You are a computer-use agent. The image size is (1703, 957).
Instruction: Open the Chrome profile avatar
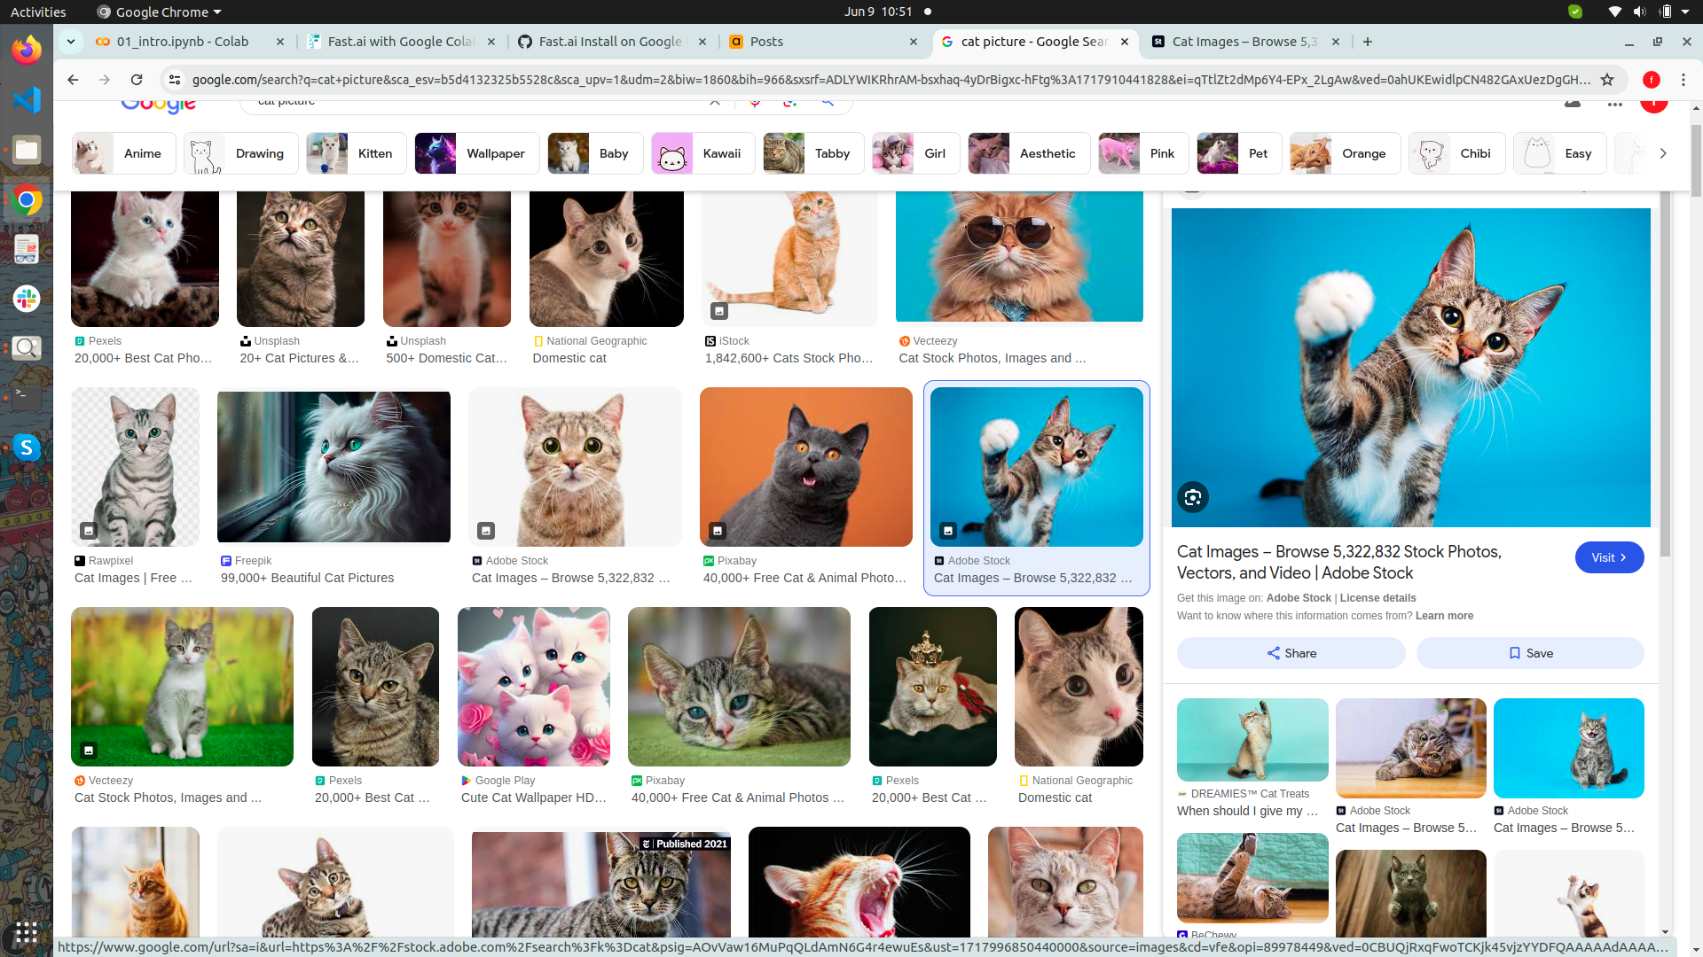pyautogui.click(x=1652, y=80)
